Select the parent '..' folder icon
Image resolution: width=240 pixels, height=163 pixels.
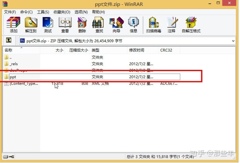[x=6, y=57]
